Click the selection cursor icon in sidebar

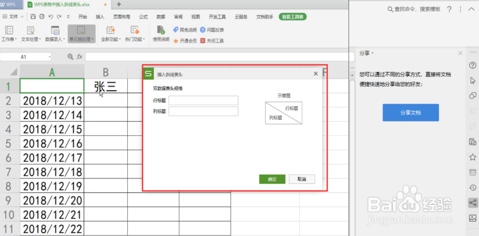pos(473,80)
